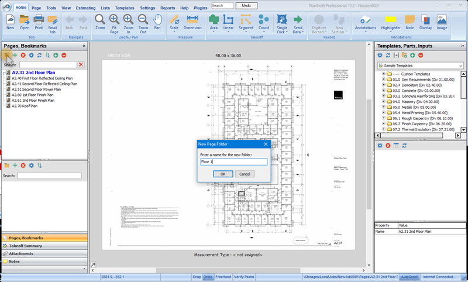Viewport: 468px width, 282px height.
Task: Cancel the New Page Folder dialog
Action: click(245, 174)
